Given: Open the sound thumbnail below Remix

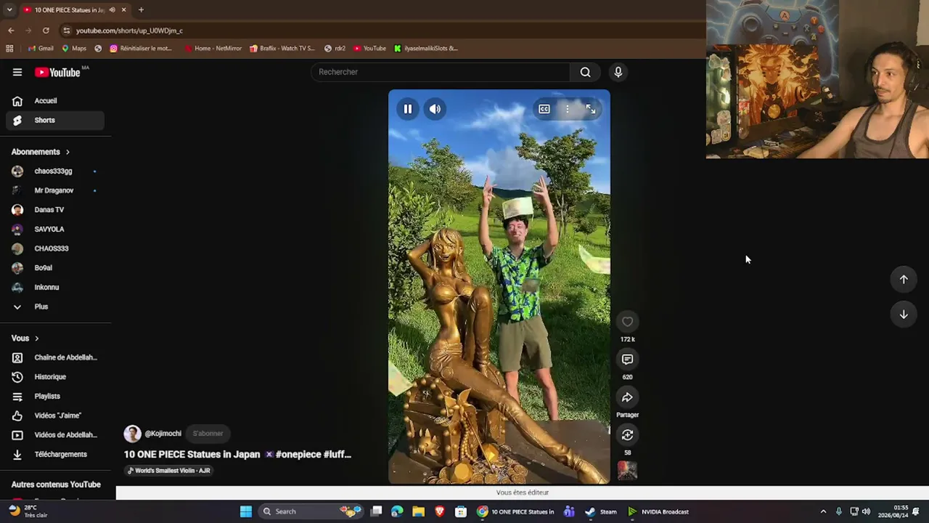Looking at the screenshot, I should coord(627,470).
